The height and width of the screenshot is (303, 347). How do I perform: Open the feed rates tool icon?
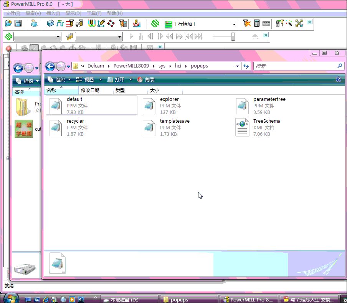(60, 23)
